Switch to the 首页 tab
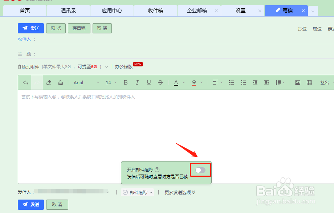The width and height of the screenshot is (334, 213). coord(25,11)
